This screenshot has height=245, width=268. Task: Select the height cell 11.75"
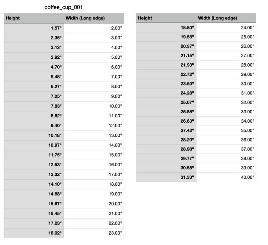click(34, 155)
